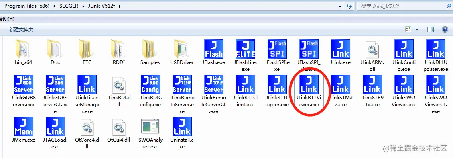The image size is (453, 158).
Task: Click SEGGER in the address path
Action: click(x=69, y=6)
